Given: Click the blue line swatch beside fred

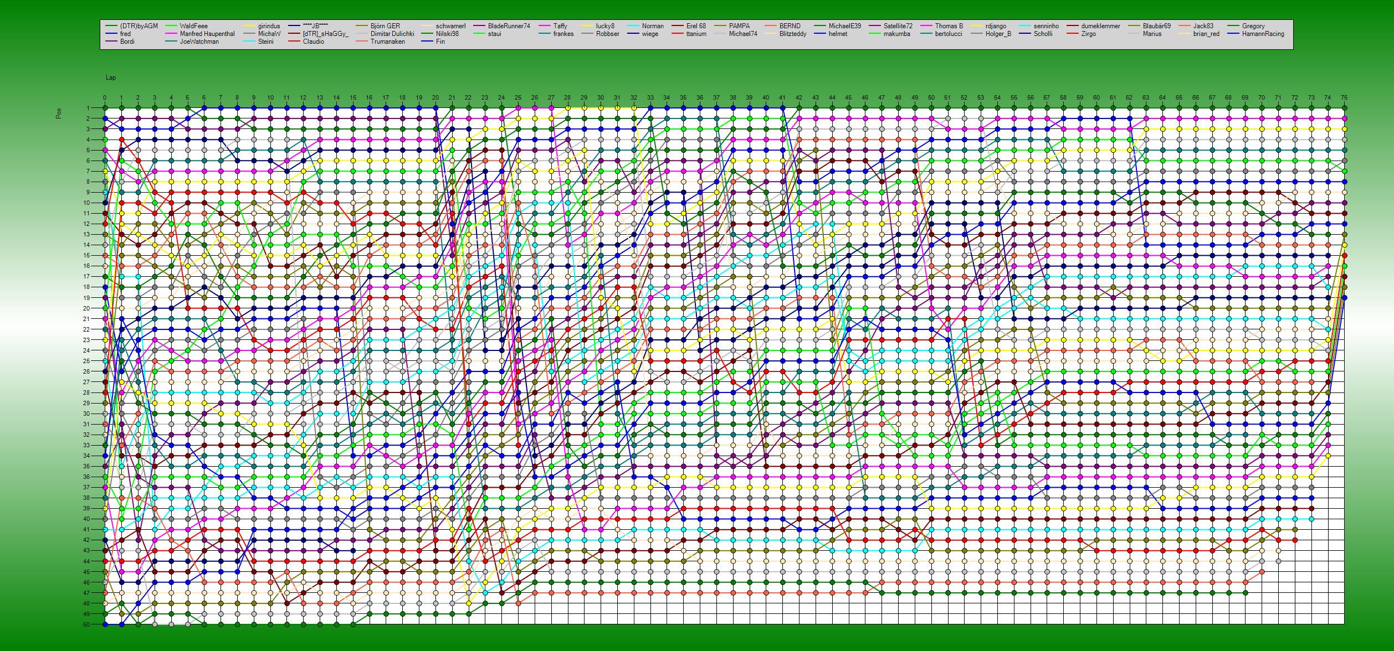Looking at the screenshot, I should coord(111,34).
